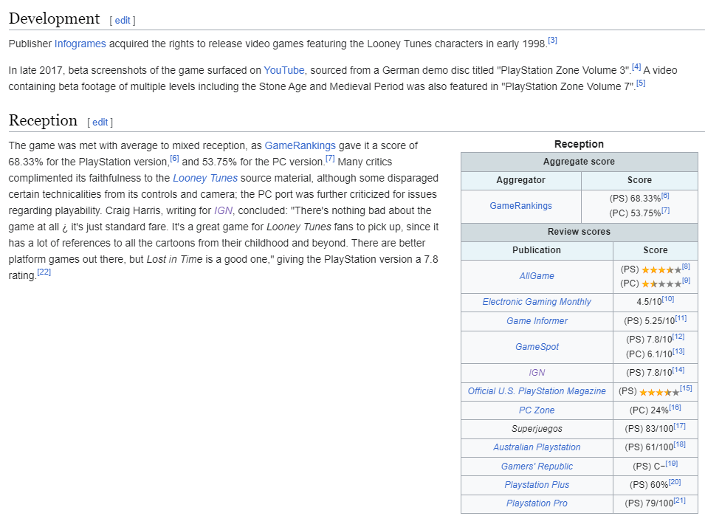Open Electronic Gaming Monthly link
705x530 pixels.
[x=537, y=302]
